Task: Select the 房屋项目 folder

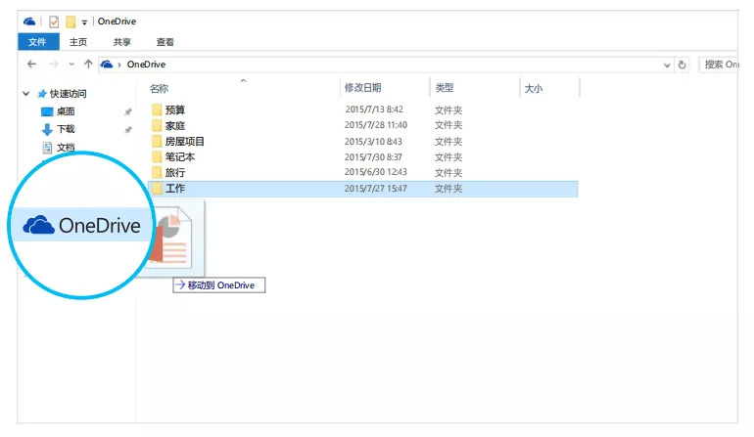Action: (185, 141)
